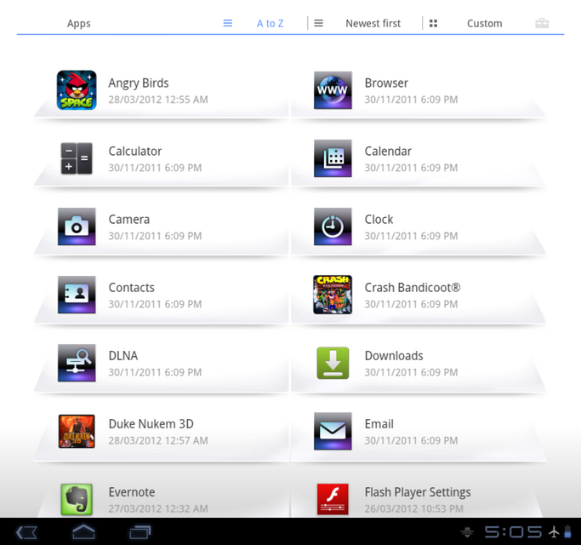Click the date 27/03/2012 12:32 AM
The image size is (581, 545).
[x=158, y=508]
